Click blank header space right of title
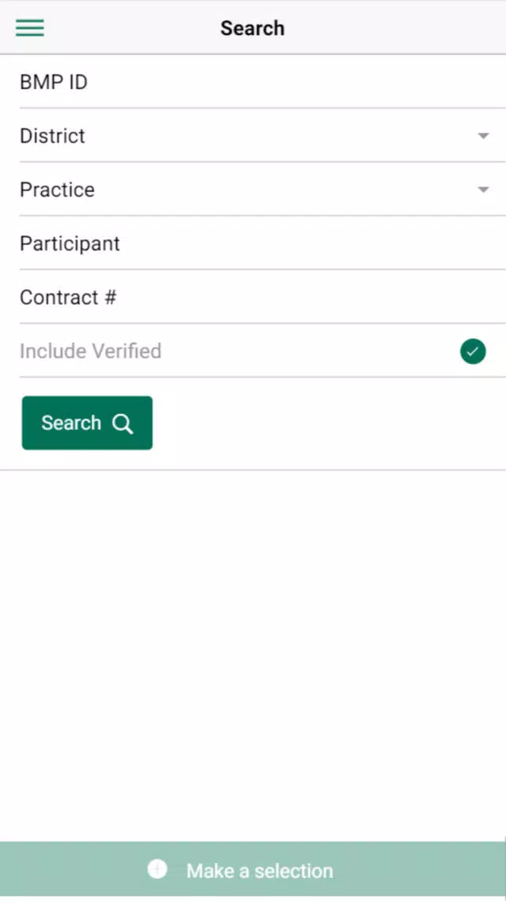This screenshot has width=506, height=901. (x=396, y=29)
